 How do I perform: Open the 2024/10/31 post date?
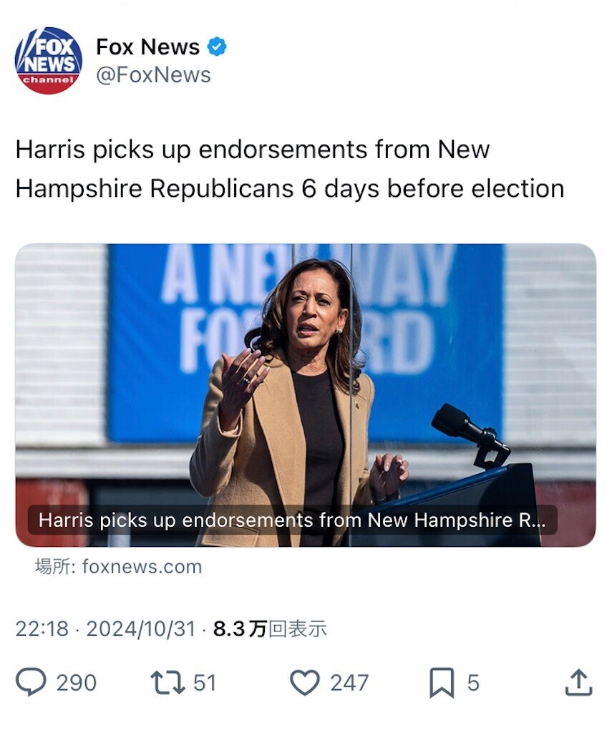pos(141,628)
